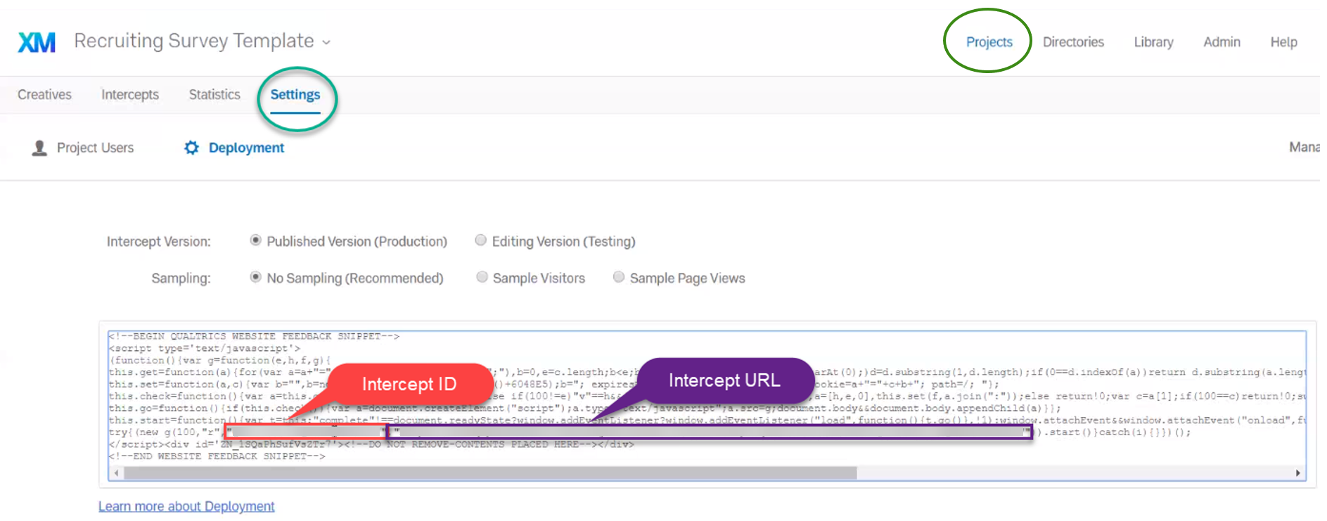Click the Deployment gear icon

[191, 148]
